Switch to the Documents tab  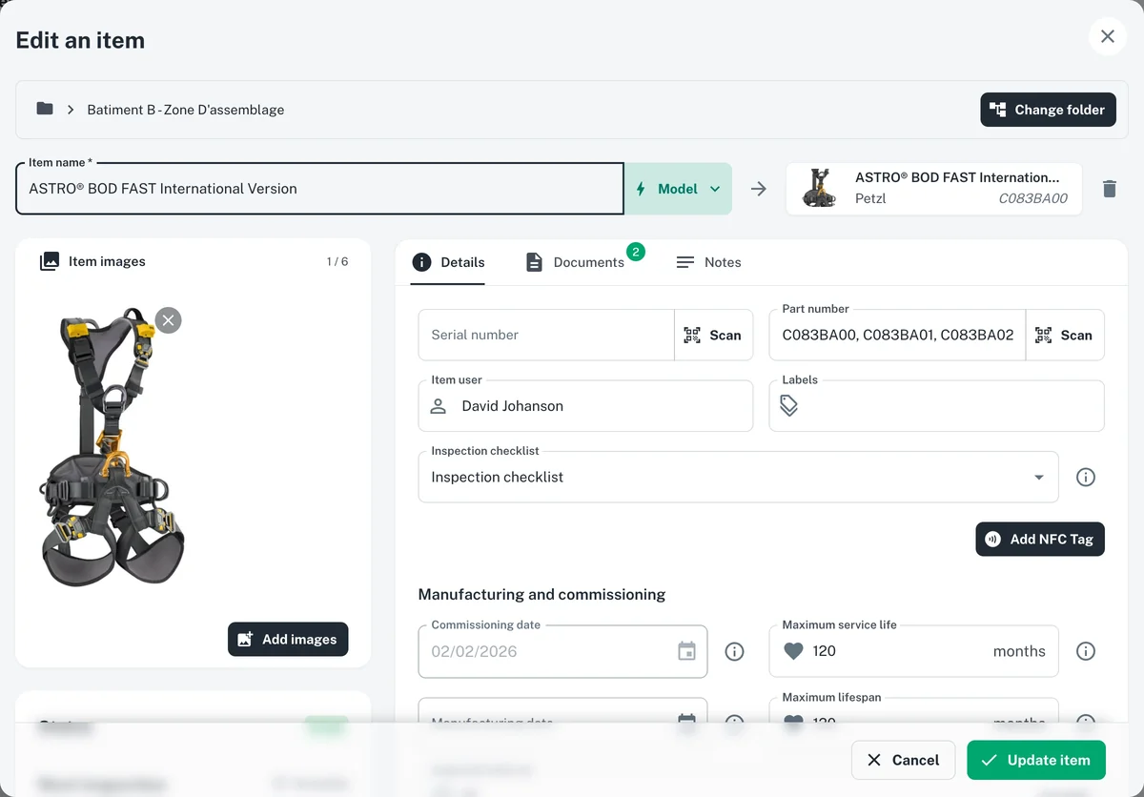[x=576, y=262]
